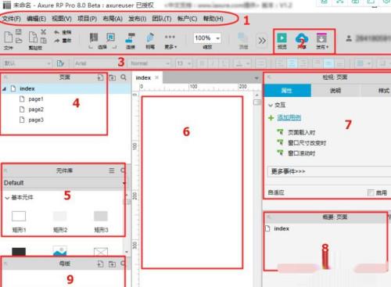Switch to the 说明 tab

(335, 91)
